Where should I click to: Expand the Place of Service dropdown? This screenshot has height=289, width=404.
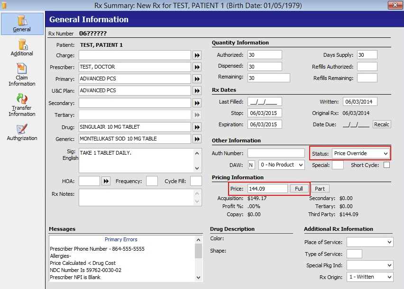[370, 242]
